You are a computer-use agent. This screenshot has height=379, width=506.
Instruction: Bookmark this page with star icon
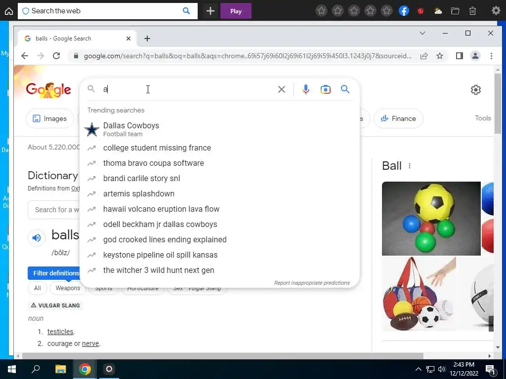coord(440,56)
